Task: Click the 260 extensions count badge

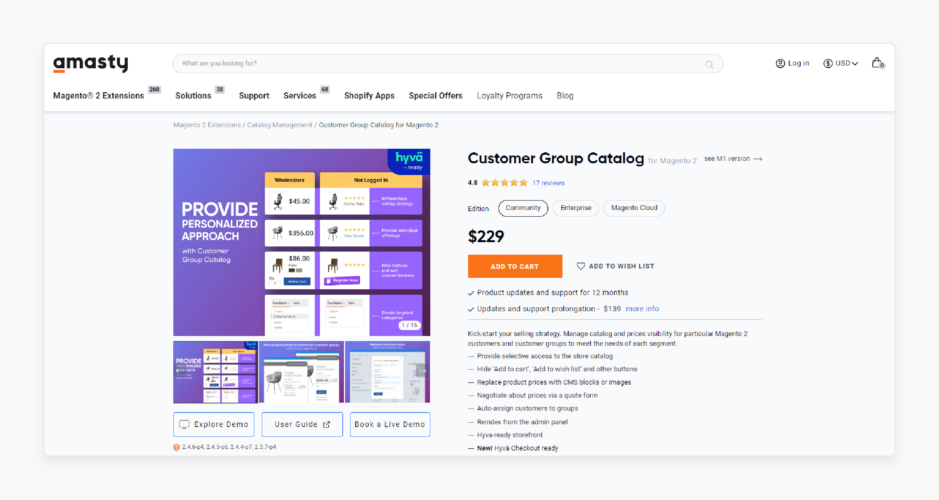Action: click(154, 89)
